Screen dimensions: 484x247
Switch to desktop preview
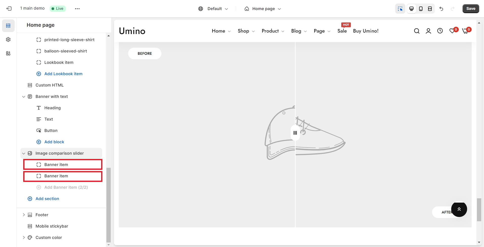tap(411, 9)
